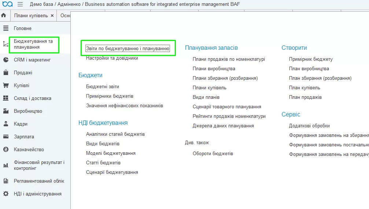Open Бюджетні звіти link

[x=103, y=86]
